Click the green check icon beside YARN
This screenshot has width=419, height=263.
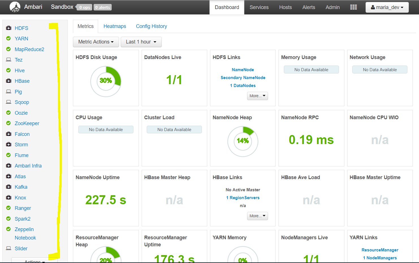coord(8,38)
